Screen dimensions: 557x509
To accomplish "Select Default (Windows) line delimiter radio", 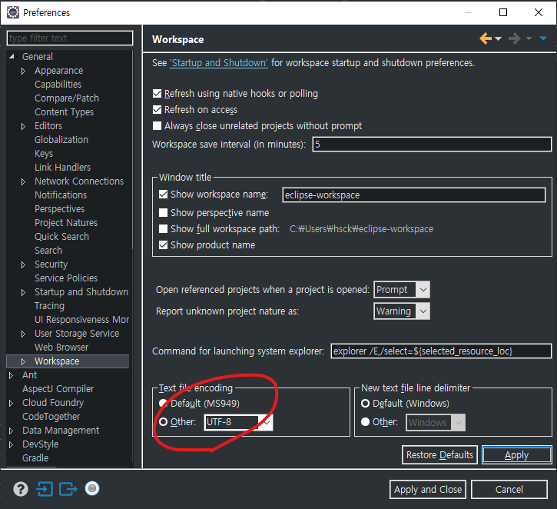I will [x=365, y=404].
